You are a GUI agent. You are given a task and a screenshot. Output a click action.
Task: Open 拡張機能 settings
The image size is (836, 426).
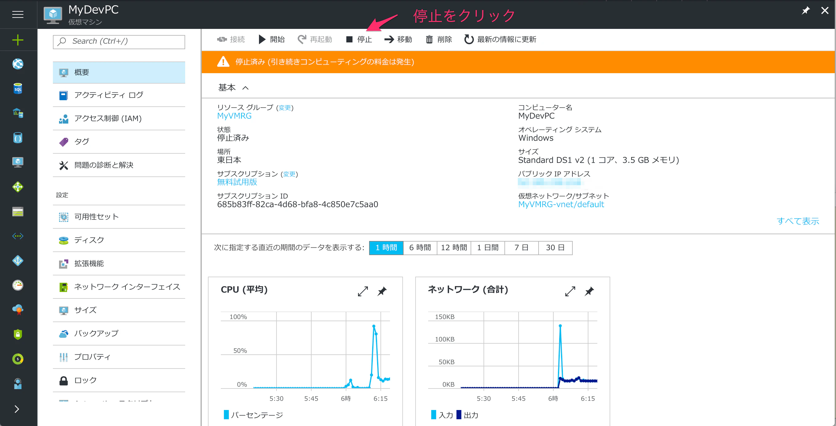[x=119, y=264]
